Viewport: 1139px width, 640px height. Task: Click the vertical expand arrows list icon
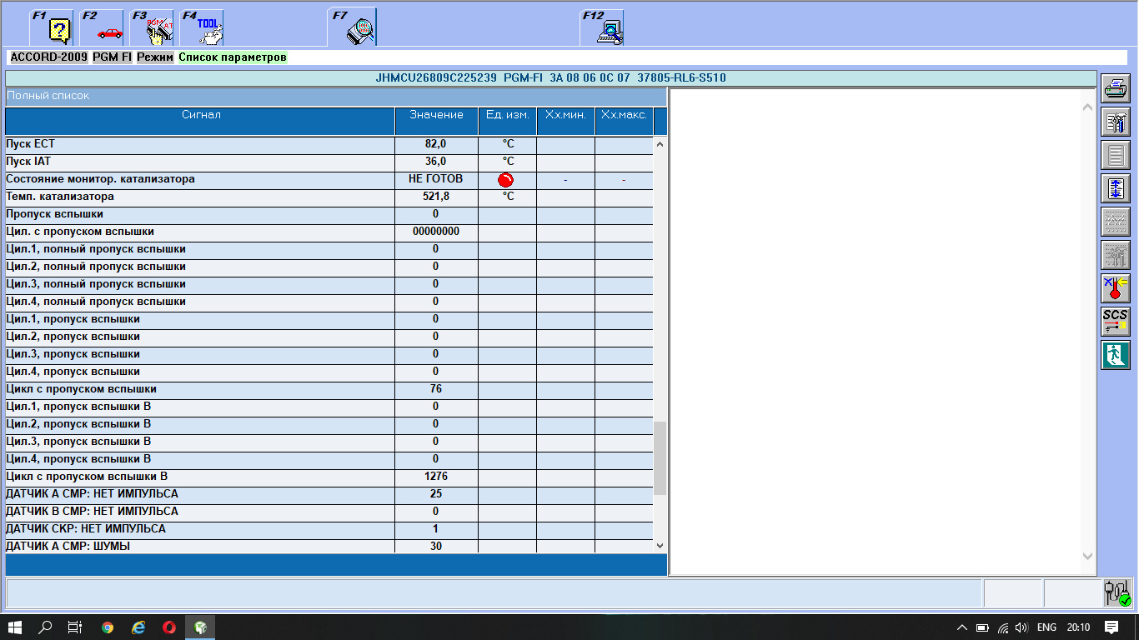click(1115, 188)
